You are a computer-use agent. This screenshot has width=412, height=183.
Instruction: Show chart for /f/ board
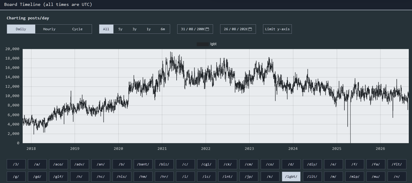click(355, 164)
